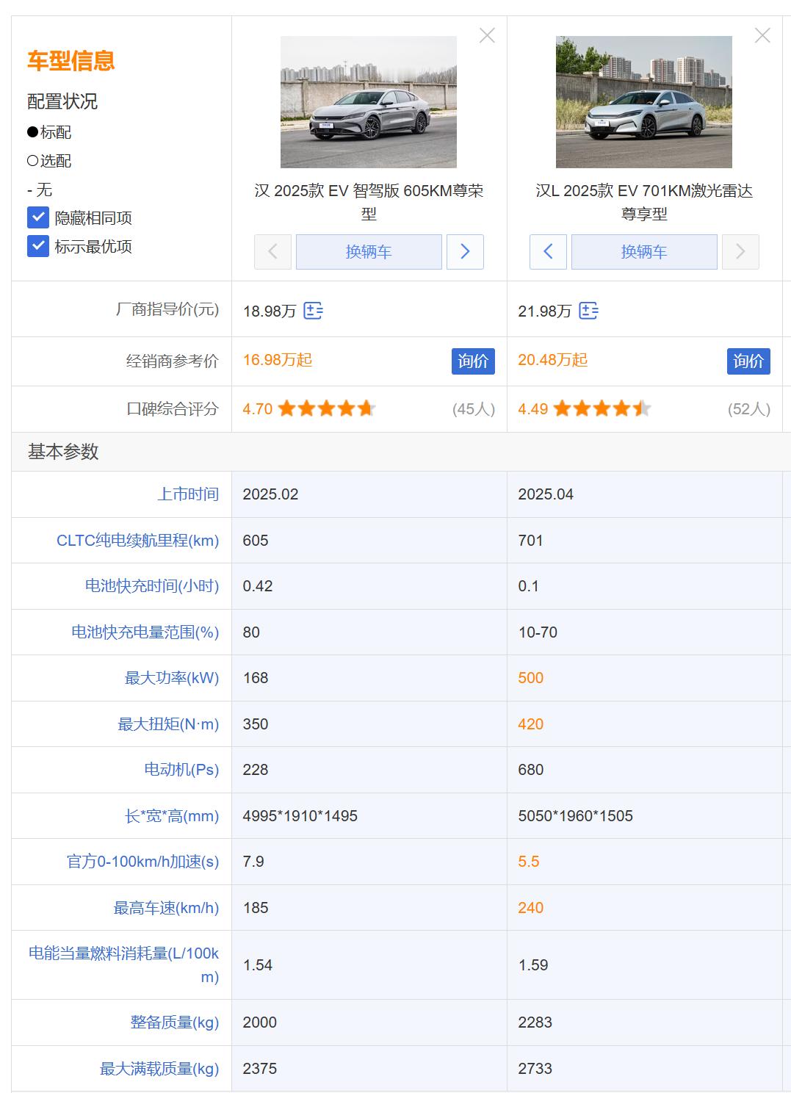791x1093 pixels.
Task: Remove the 汉 2025款 EV car with its X icon
Action: click(487, 35)
